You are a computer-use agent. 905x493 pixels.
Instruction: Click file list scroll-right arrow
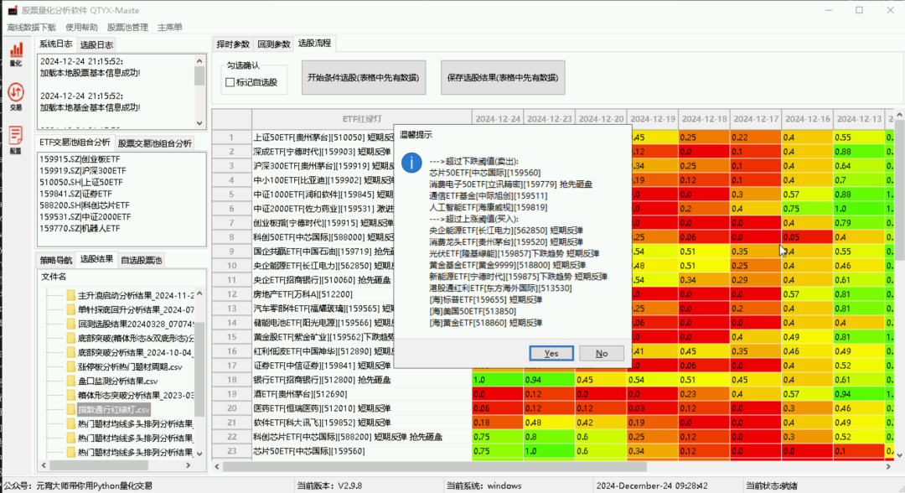click(189, 464)
